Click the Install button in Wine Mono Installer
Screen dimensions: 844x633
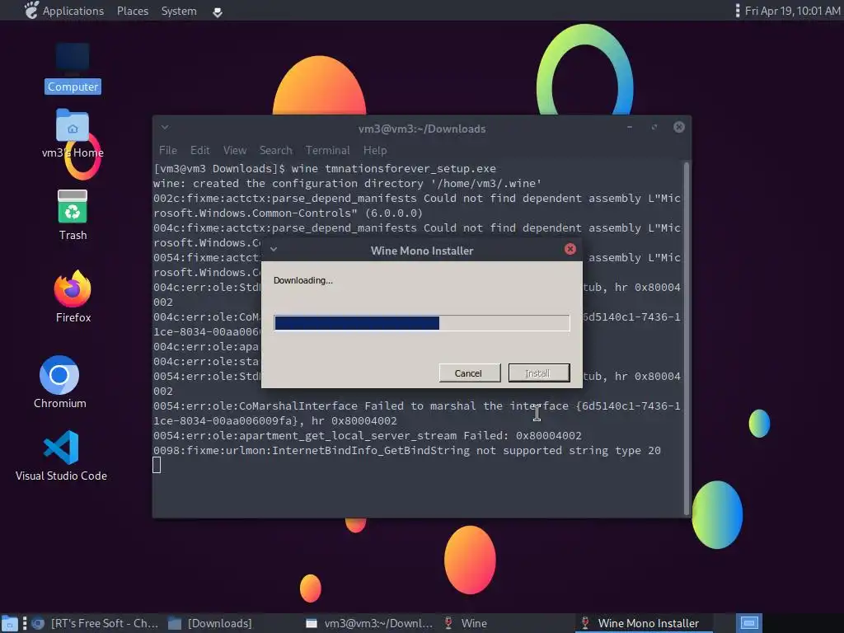pyautogui.click(x=539, y=373)
